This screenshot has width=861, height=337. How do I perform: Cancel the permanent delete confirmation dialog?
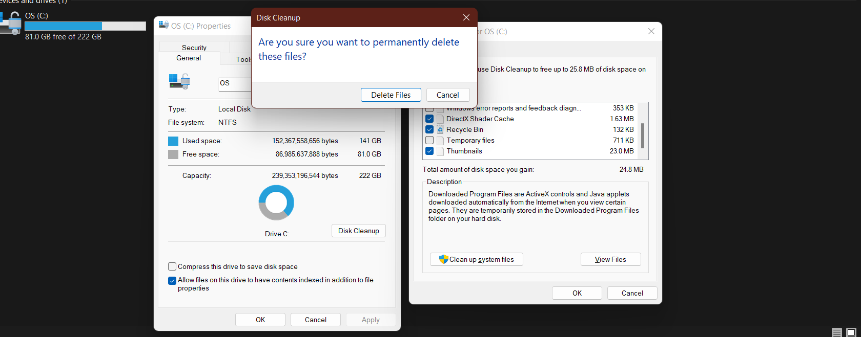(447, 95)
